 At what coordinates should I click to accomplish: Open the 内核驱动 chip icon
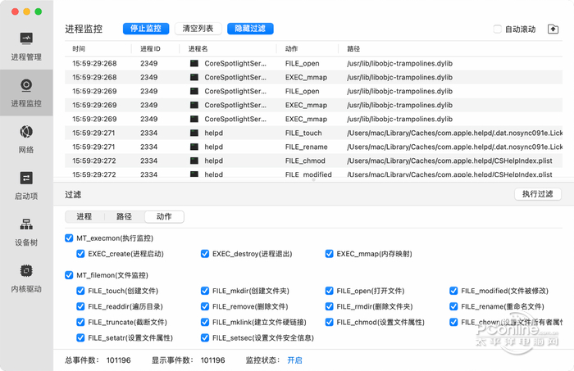tap(26, 270)
